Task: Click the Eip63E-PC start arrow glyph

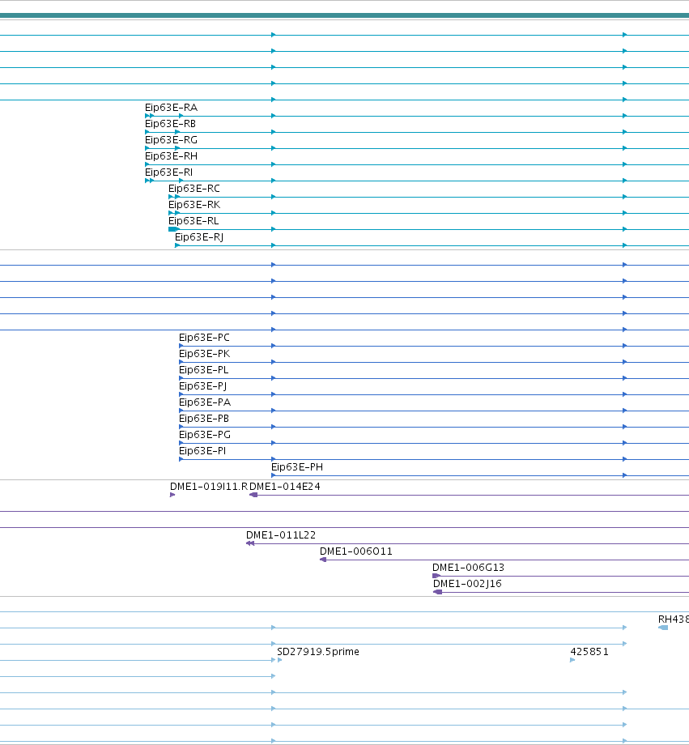Action: [x=181, y=346]
